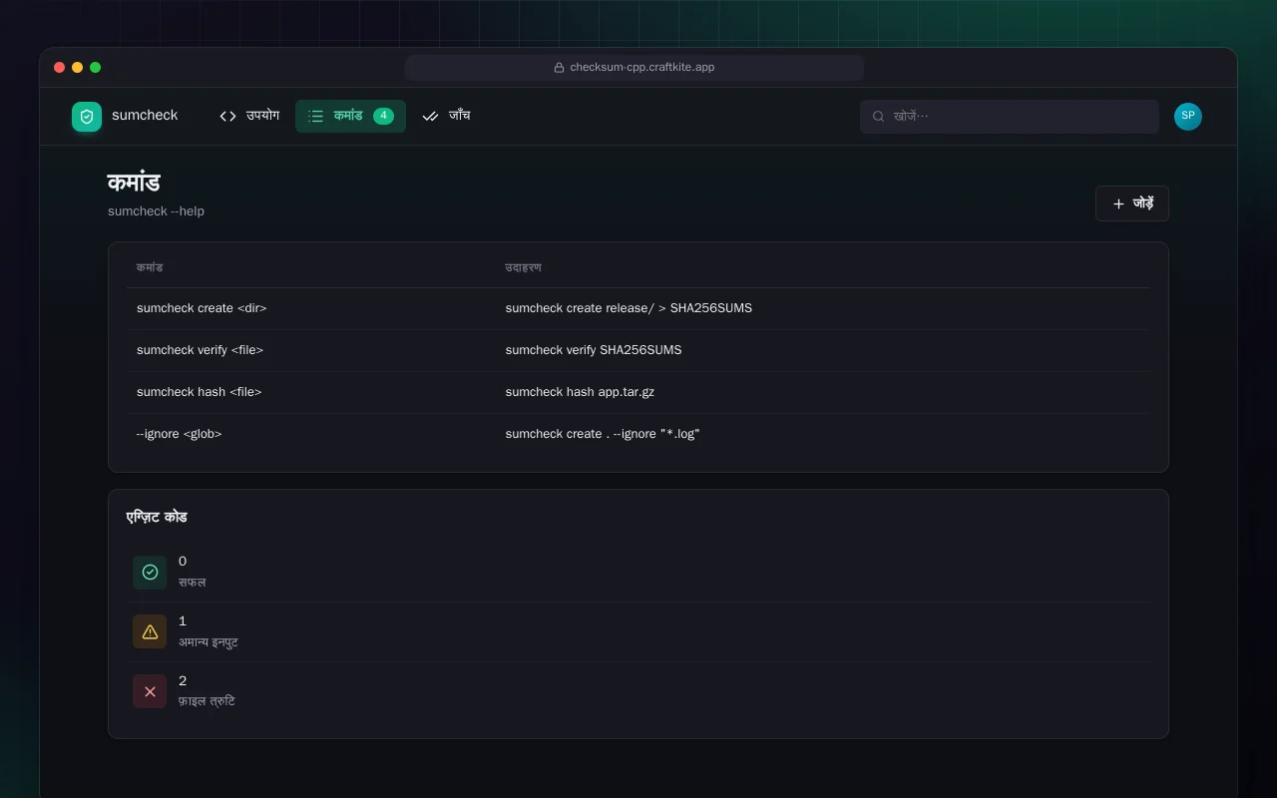Click the yellow warning triangle icon
Image resolution: width=1277 pixels, height=798 pixels.
coord(150,631)
